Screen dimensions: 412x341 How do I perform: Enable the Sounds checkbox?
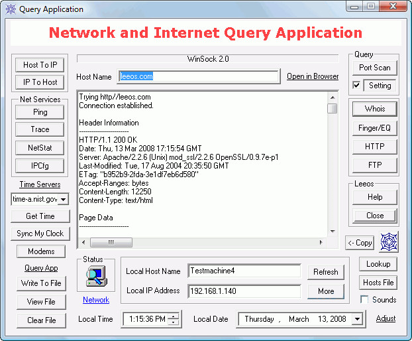(x=364, y=299)
